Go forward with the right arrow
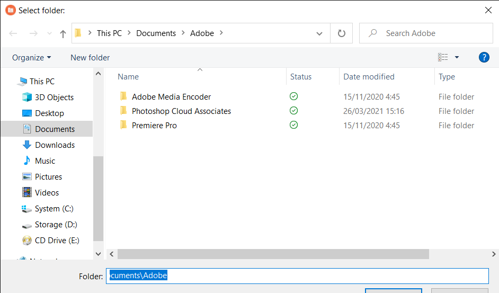This screenshot has height=293, width=499. click(x=33, y=33)
